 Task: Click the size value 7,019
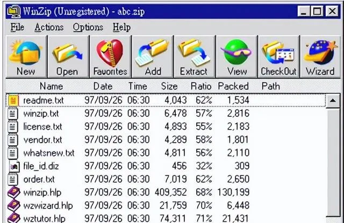point(176,179)
